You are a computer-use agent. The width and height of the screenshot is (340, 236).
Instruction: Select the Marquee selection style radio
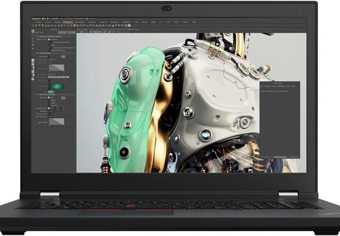point(49,40)
